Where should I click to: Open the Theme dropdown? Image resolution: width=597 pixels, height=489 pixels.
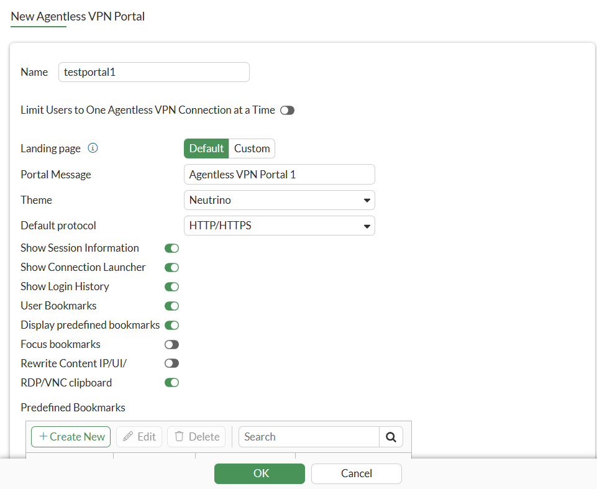(x=280, y=200)
